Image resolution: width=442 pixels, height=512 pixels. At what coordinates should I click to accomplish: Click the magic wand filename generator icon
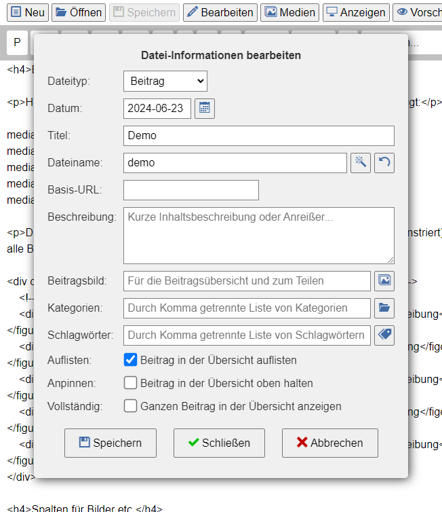point(361,163)
